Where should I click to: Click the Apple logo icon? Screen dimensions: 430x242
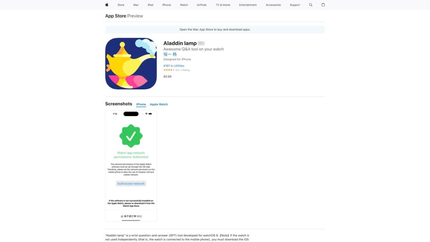click(107, 5)
